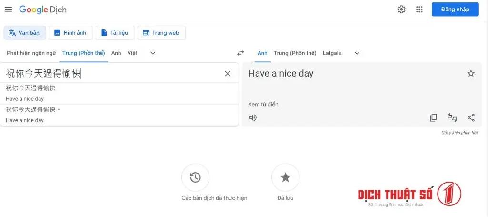This screenshot has height=223, width=488.
Task: Select Trung (Phồn thể) as source language
Action: (x=84, y=53)
